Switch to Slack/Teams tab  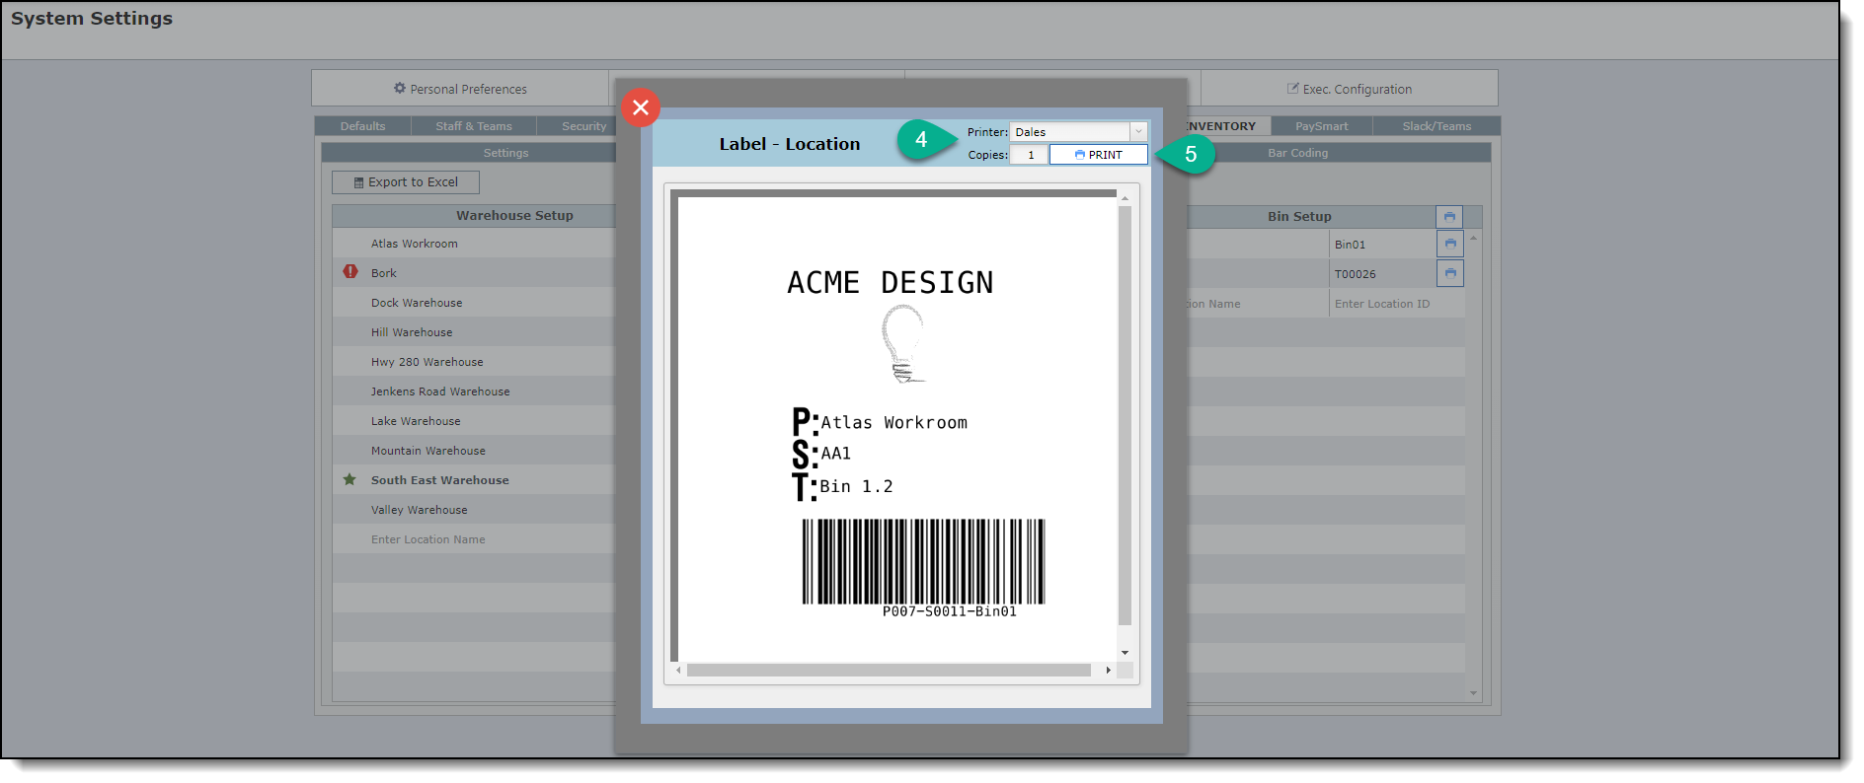[x=1437, y=126]
